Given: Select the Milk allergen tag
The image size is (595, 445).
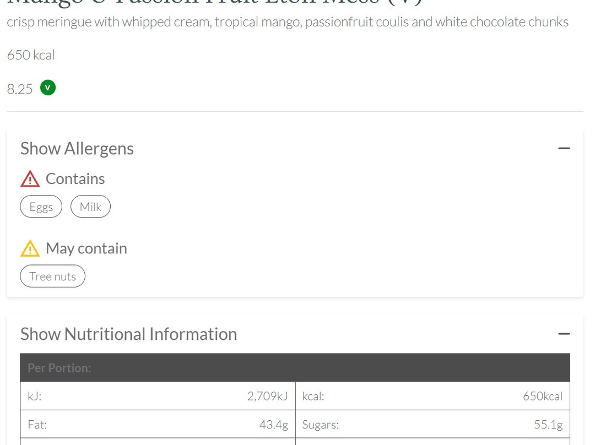Looking at the screenshot, I should 90,207.
